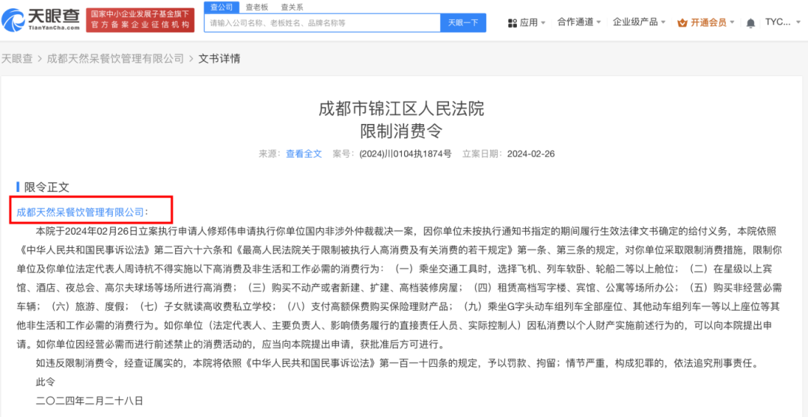808x417 pixels.
Task: Open the TYC user account menu
Action: (x=780, y=22)
